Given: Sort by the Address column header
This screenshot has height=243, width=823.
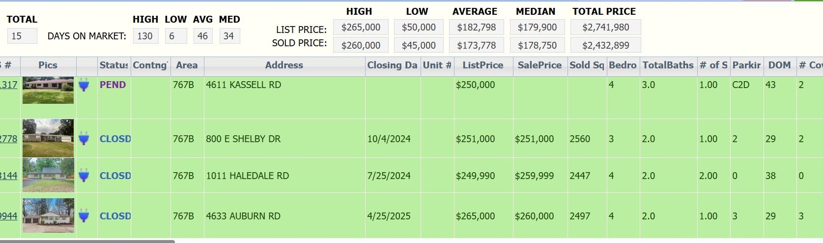Looking at the screenshot, I should click(284, 65).
